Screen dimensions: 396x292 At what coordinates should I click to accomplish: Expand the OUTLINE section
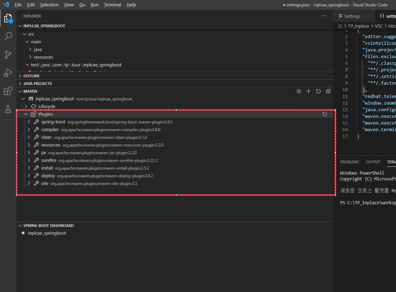point(20,76)
